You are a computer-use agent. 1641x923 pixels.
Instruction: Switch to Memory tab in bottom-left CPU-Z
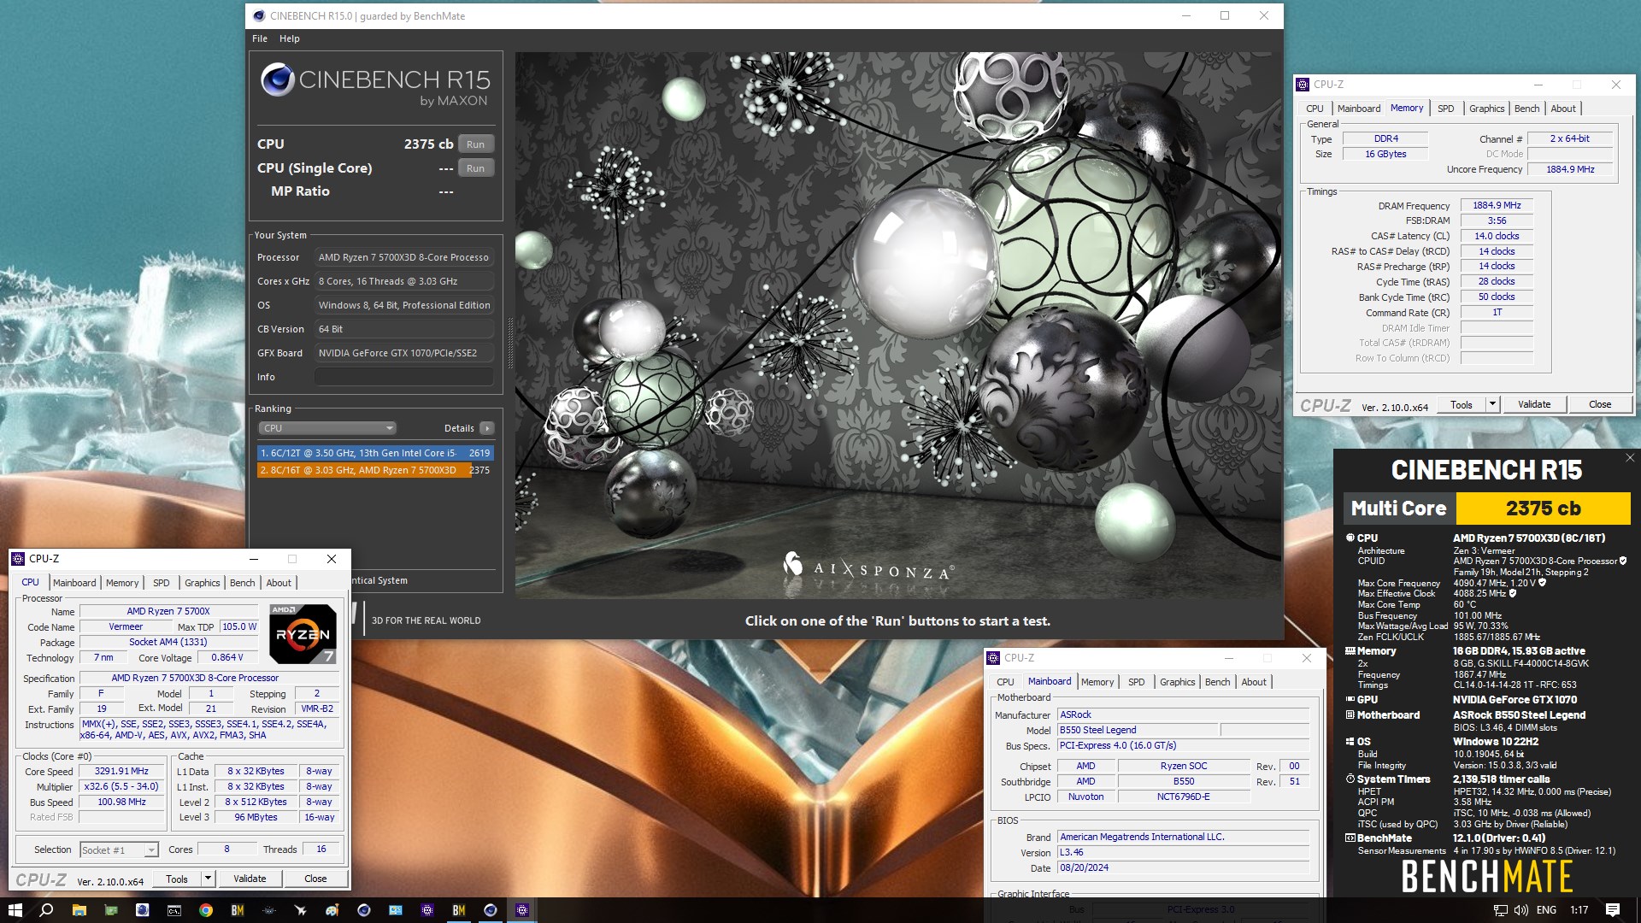point(122,583)
